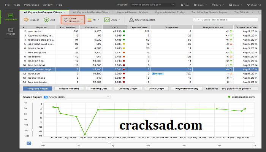Open the Tools menu

click(x=17, y=5)
